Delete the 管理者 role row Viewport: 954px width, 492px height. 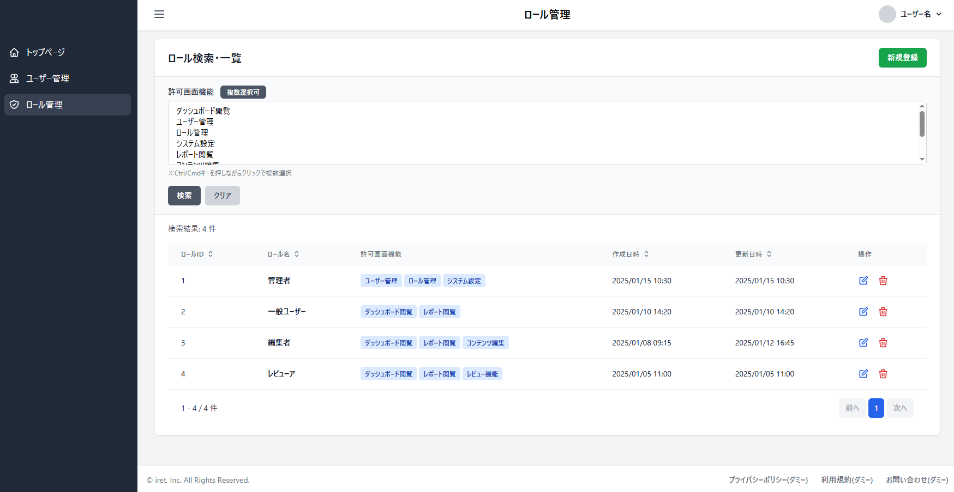(x=883, y=281)
